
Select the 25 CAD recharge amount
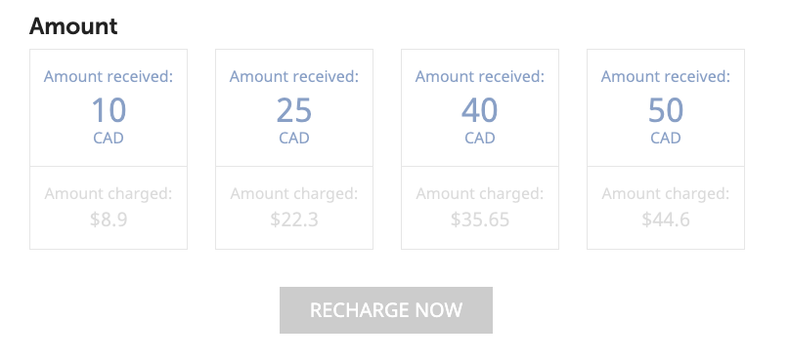coord(294,149)
